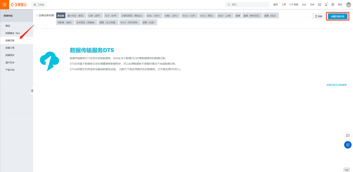Open 产品文档 in the sidebar
Viewport: 353px width, 172px height.
tap(17, 70)
